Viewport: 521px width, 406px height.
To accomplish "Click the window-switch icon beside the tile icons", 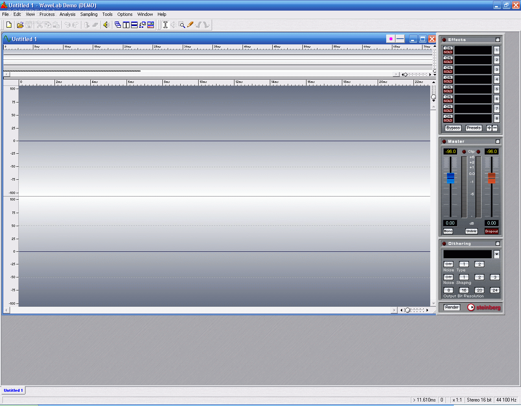I will point(142,25).
